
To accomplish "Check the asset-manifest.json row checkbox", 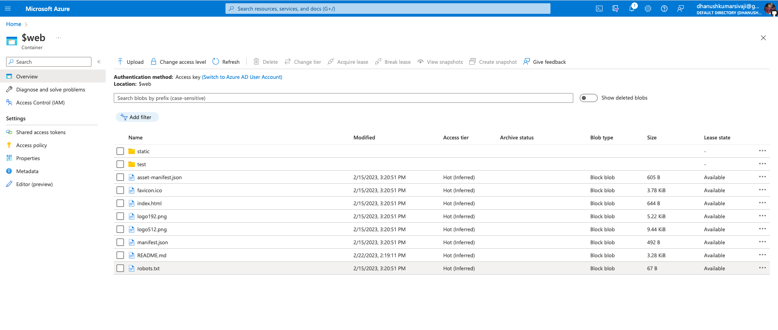I will click(120, 177).
